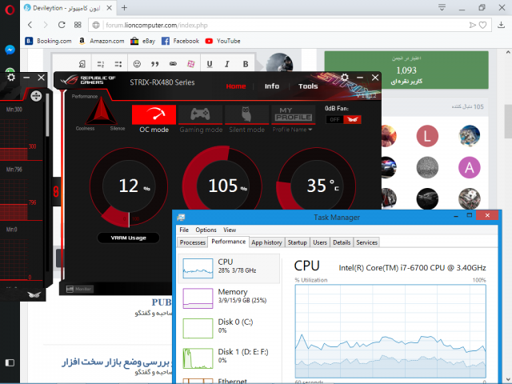Click purple avatar with letter A
Image resolution: width=512 pixels, height=384 pixels.
pos(470,167)
